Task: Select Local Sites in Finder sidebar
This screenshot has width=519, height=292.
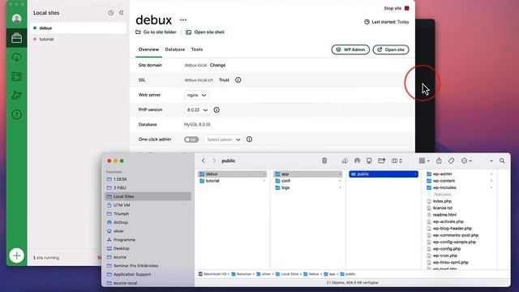Action: (148, 196)
